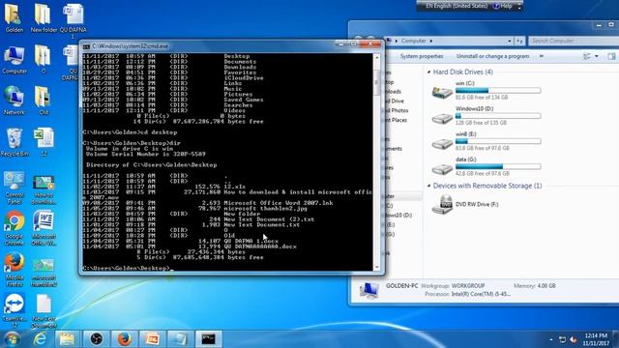Toggle the preview pane in Computer window
Screen dimensions: 619x348
(611, 56)
